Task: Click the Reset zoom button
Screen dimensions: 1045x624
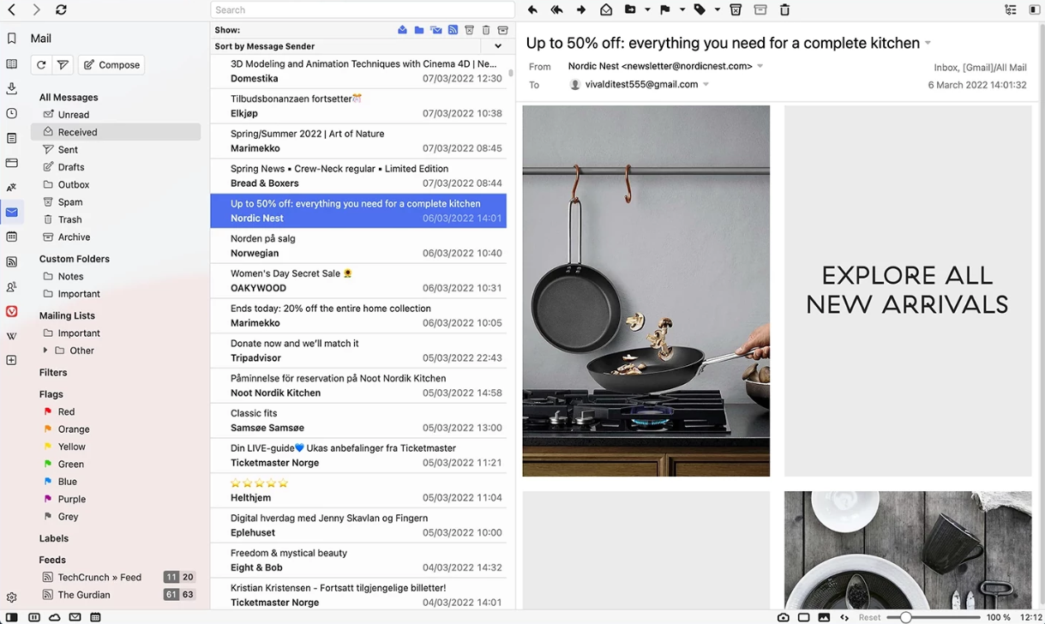Action: [x=869, y=617]
